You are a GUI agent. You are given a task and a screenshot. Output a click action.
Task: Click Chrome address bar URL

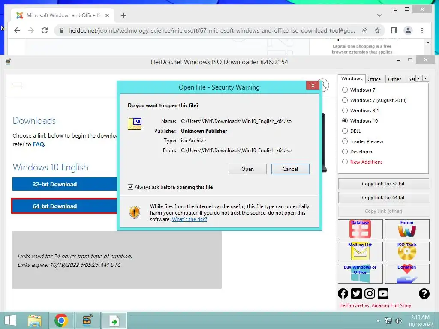click(x=212, y=30)
